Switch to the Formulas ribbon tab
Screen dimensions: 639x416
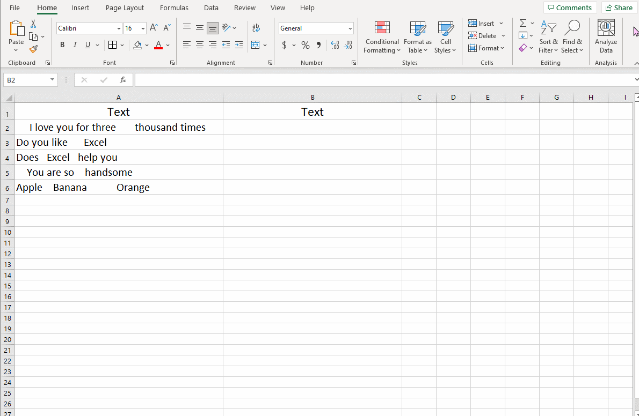click(x=174, y=8)
